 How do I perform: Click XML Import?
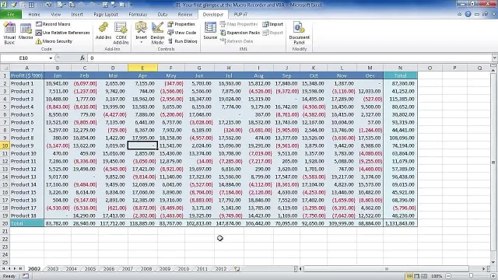[273, 24]
